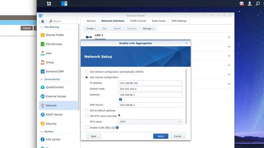Click the LAN 1 connection icon

click(x=89, y=37)
